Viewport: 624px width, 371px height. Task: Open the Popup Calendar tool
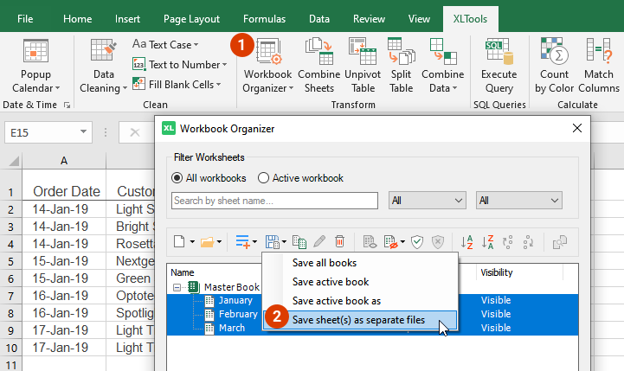pos(35,66)
